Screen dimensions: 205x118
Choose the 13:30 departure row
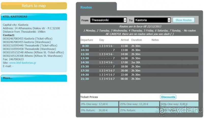click(85, 58)
